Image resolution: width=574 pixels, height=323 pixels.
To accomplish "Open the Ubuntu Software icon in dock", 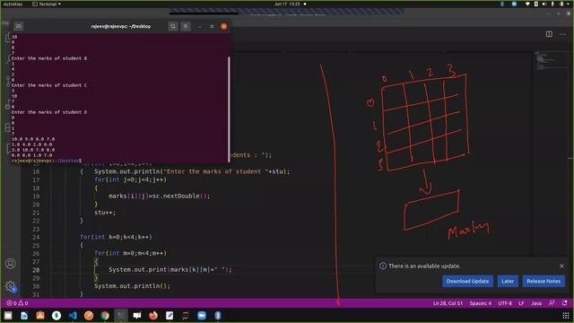I will click(40, 315).
